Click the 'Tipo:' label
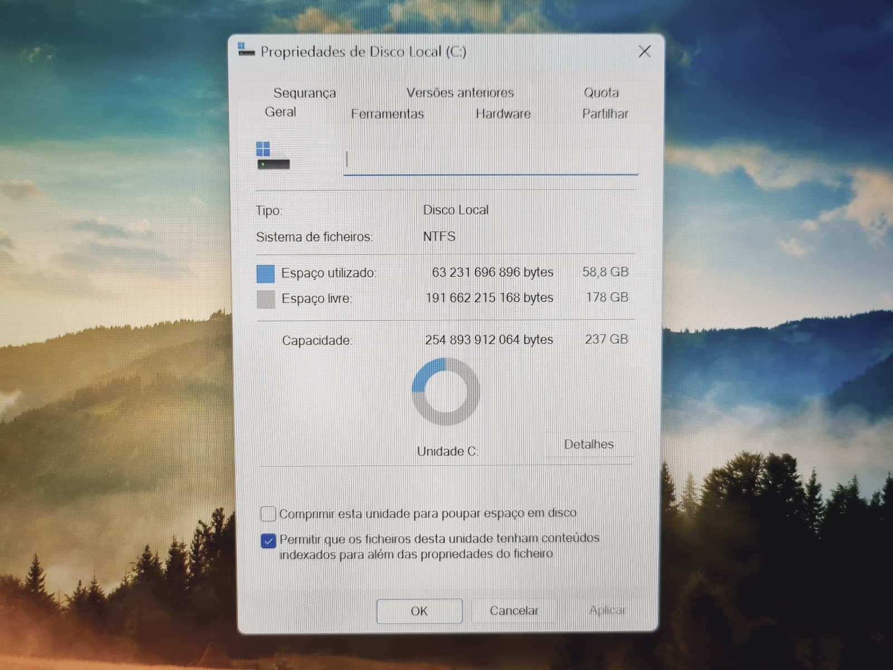The height and width of the screenshot is (670, 893). [x=269, y=210]
